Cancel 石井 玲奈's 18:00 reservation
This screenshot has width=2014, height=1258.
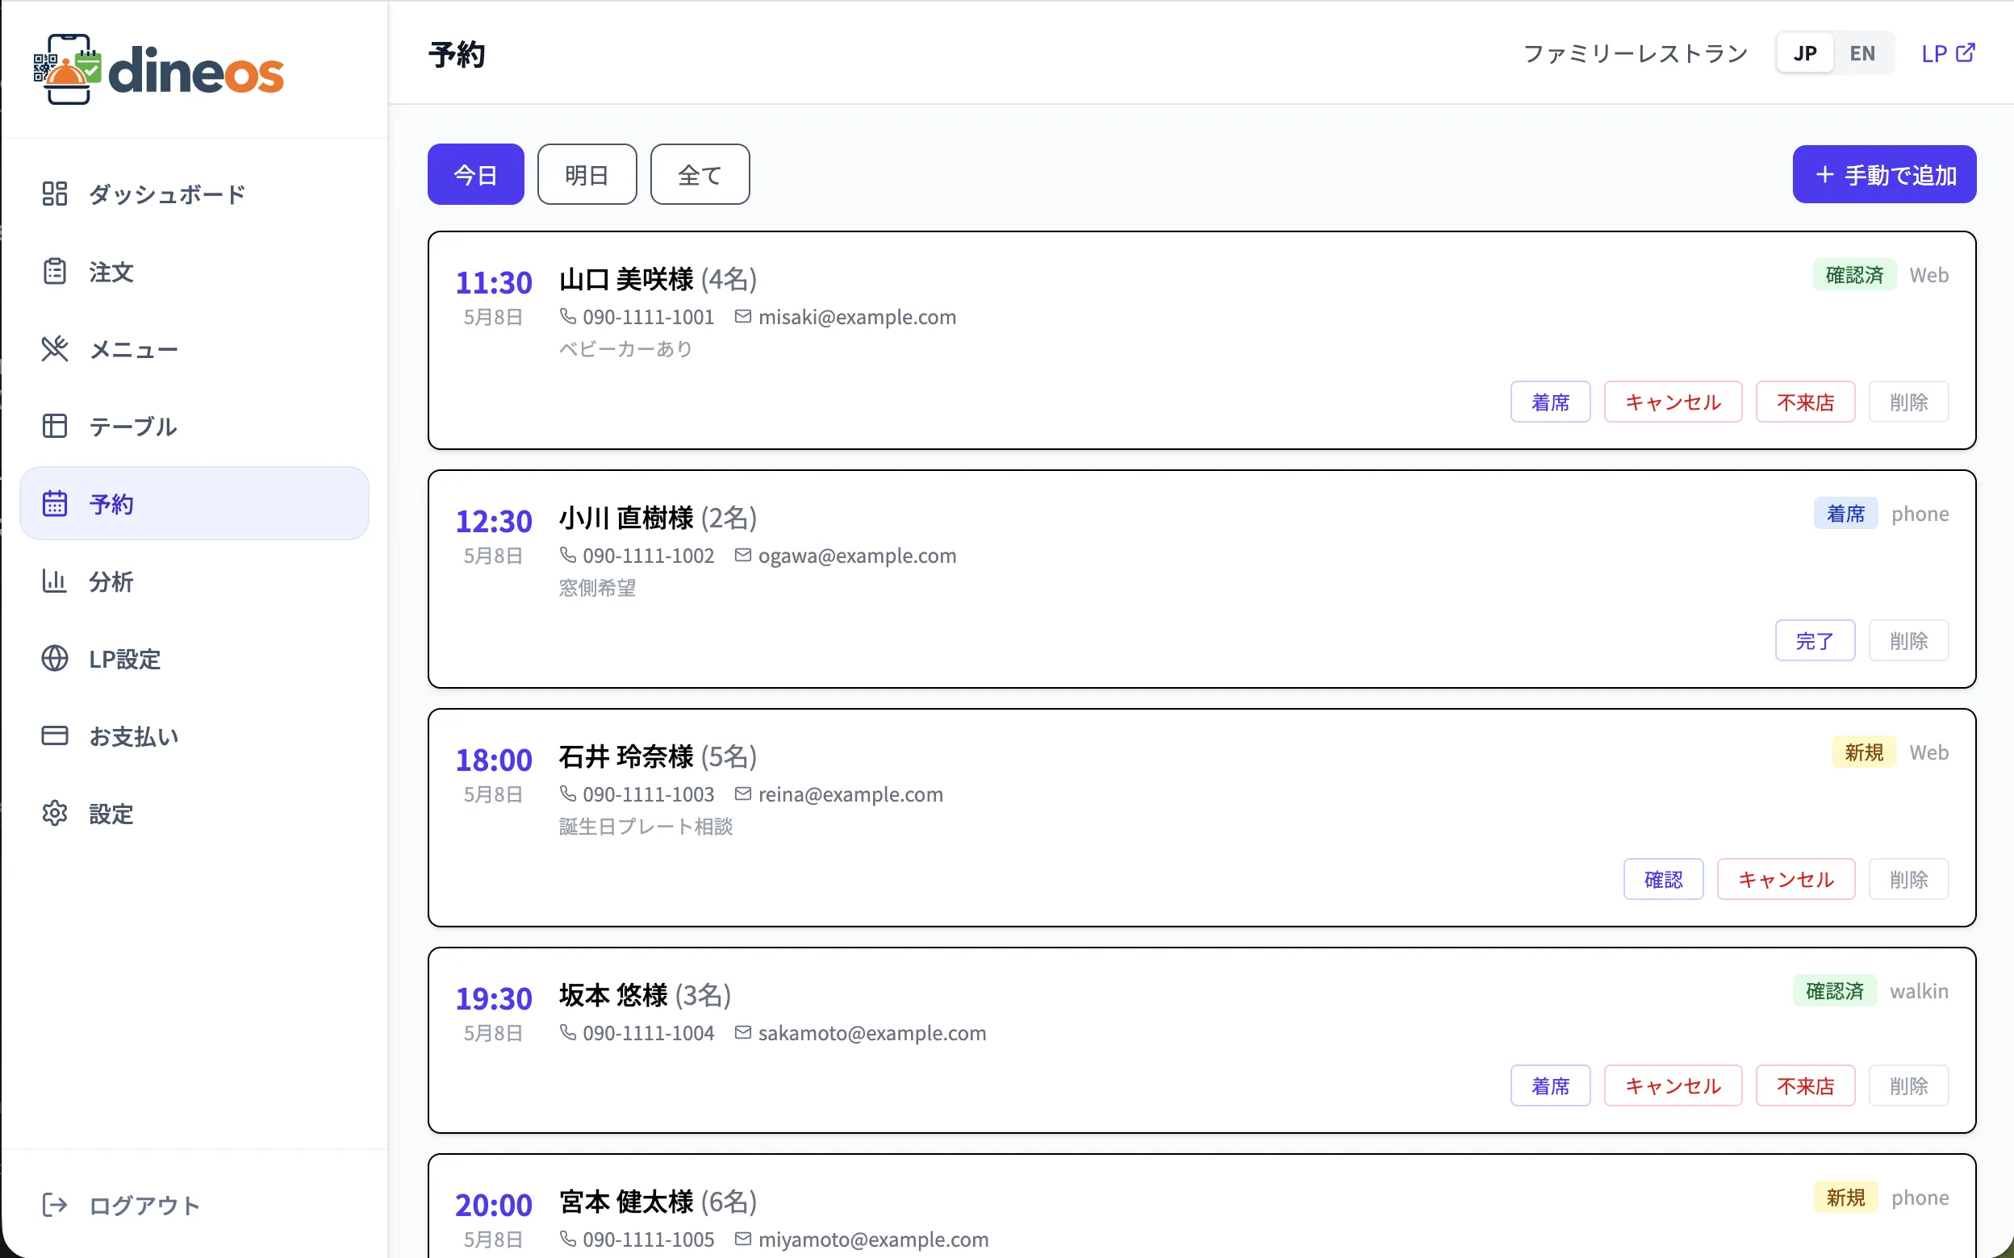1786,880
